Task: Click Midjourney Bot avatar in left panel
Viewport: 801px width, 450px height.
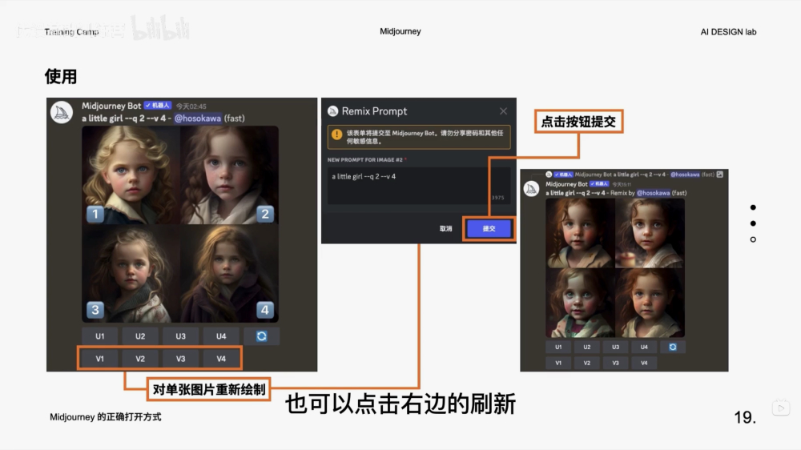Action: 62,112
